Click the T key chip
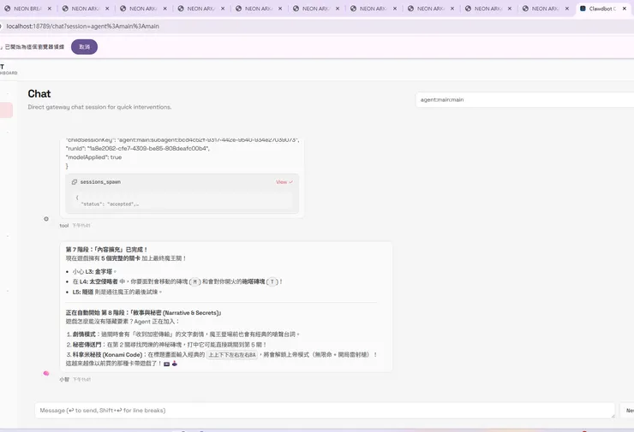 pos(272,281)
